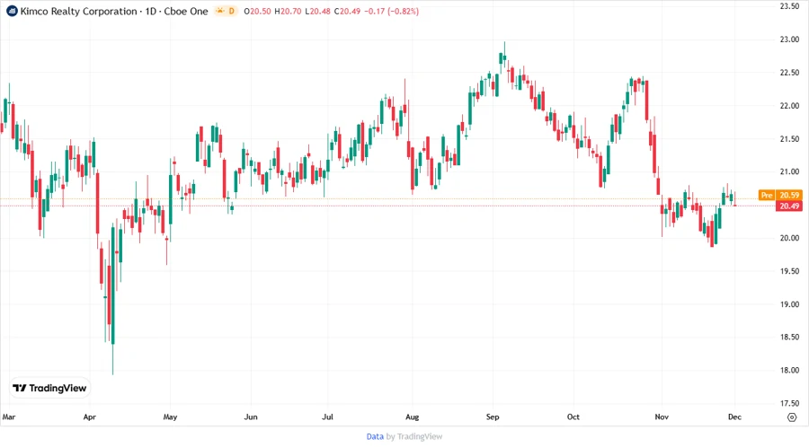Screen dimensions: 809x447
Task: Click the Aug date axis label
Action: coord(413,416)
